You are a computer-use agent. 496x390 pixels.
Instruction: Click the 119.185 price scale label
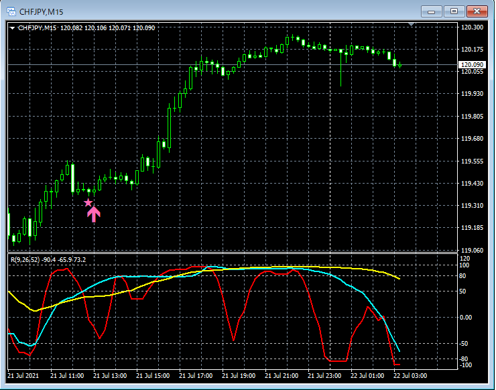(473, 228)
